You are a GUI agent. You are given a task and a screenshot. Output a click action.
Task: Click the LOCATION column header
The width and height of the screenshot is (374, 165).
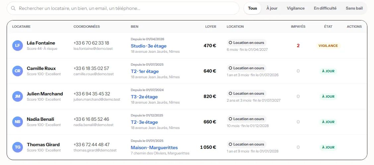pyautogui.click(x=235, y=27)
